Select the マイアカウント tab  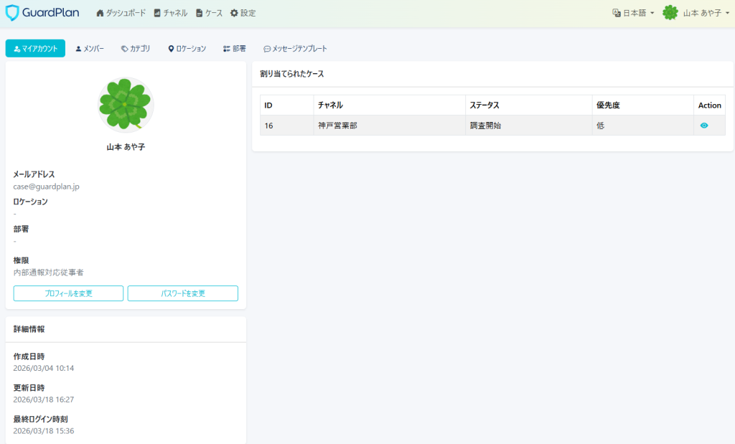click(35, 48)
